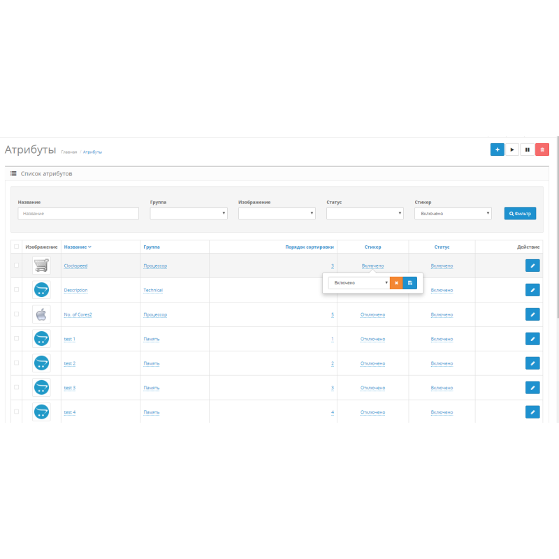Click the Название filter input field
Image resolution: width=559 pixels, height=559 pixels.
tap(78, 214)
